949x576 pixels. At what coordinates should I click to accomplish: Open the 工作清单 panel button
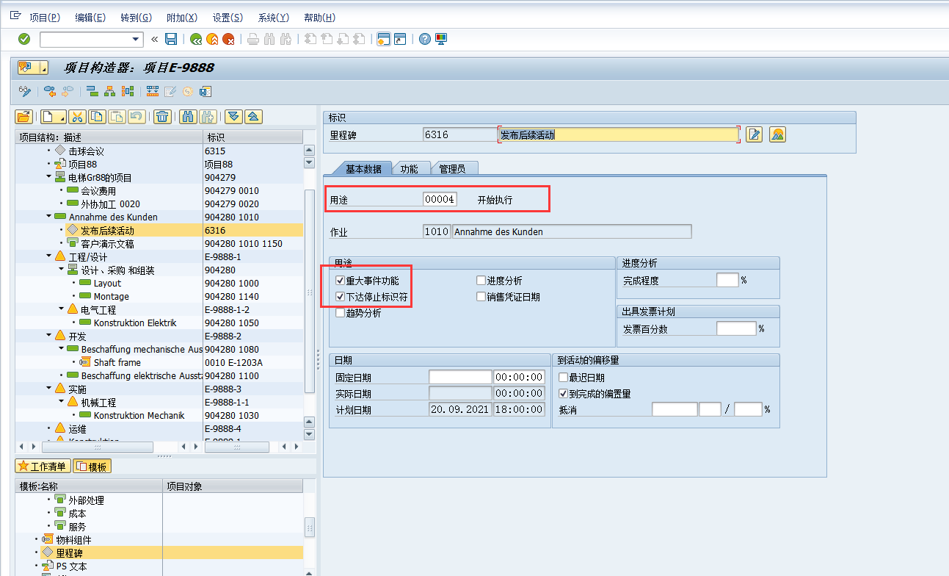pyautogui.click(x=43, y=466)
